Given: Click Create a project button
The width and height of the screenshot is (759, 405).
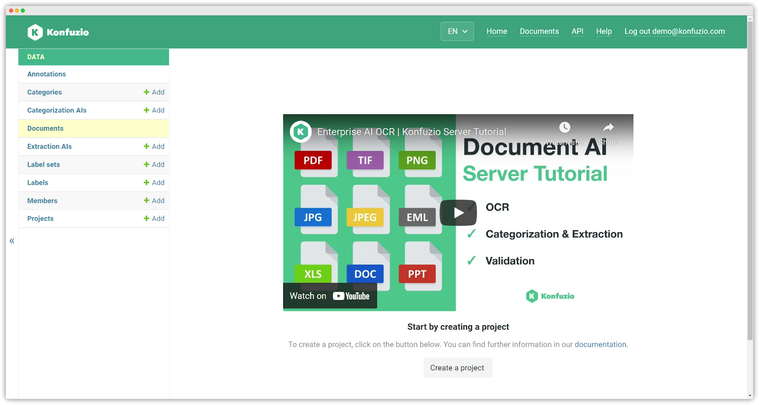Looking at the screenshot, I should (x=457, y=368).
